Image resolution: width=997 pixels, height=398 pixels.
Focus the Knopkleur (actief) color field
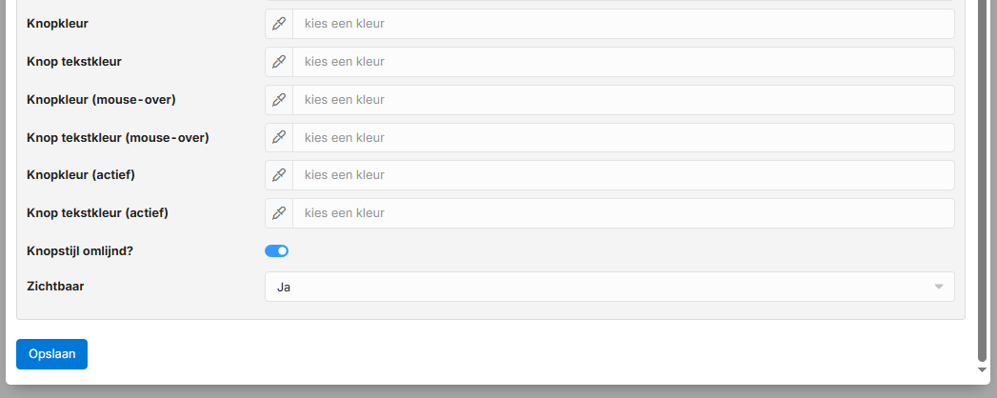point(623,176)
